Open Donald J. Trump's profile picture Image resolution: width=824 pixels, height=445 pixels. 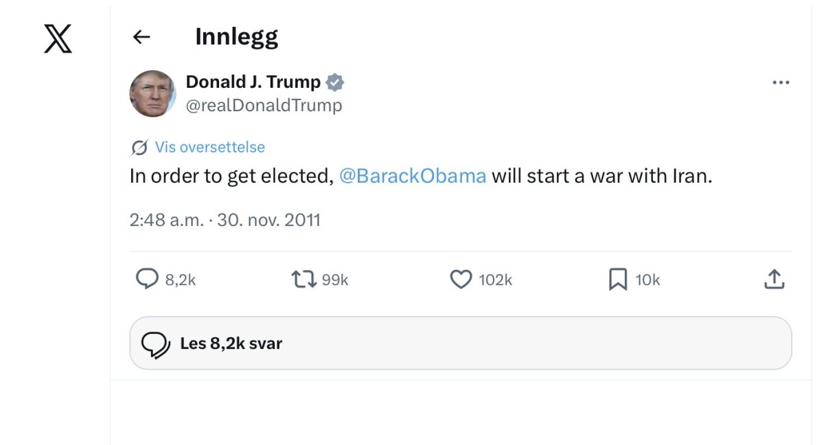click(x=152, y=93)
